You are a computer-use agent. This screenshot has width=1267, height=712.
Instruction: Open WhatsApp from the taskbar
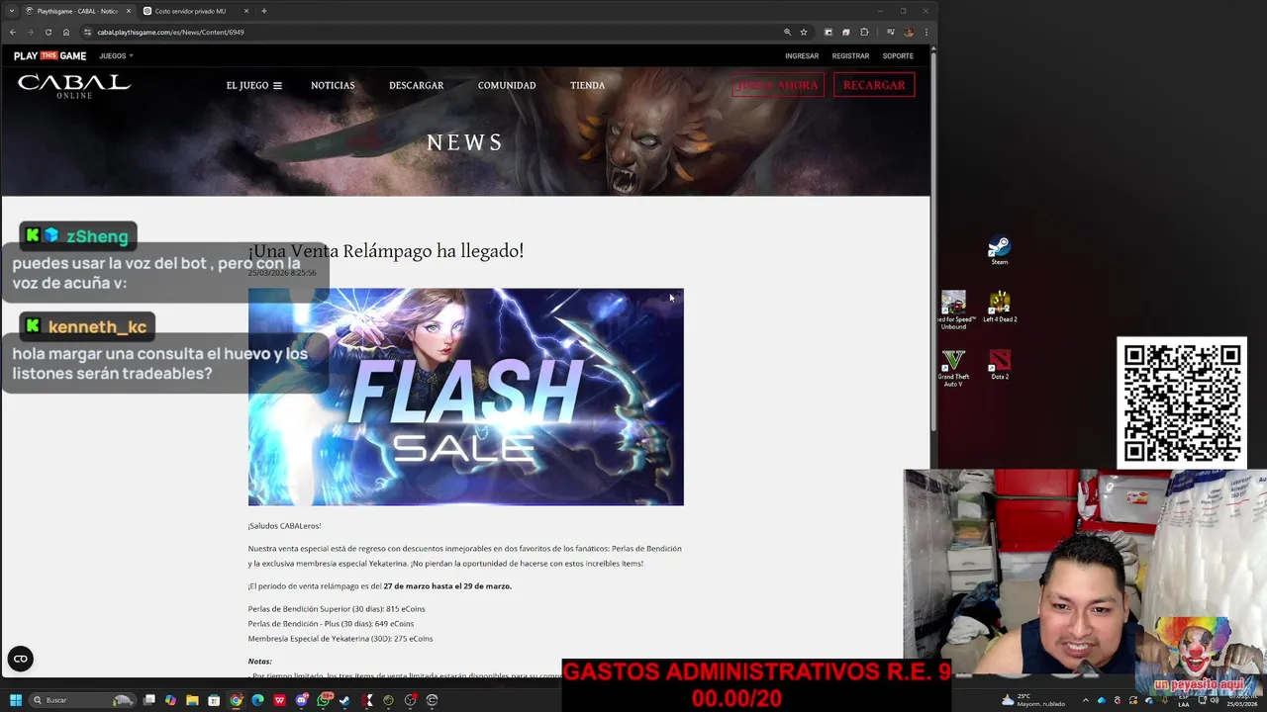point(324,700)
